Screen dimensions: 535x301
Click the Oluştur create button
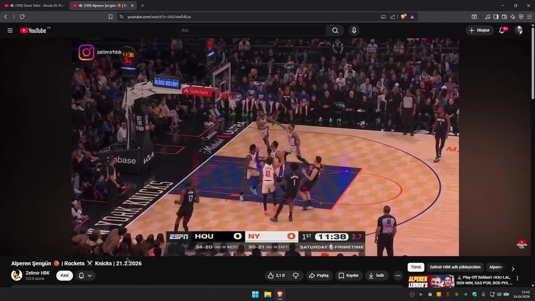[x=479, y=31]
